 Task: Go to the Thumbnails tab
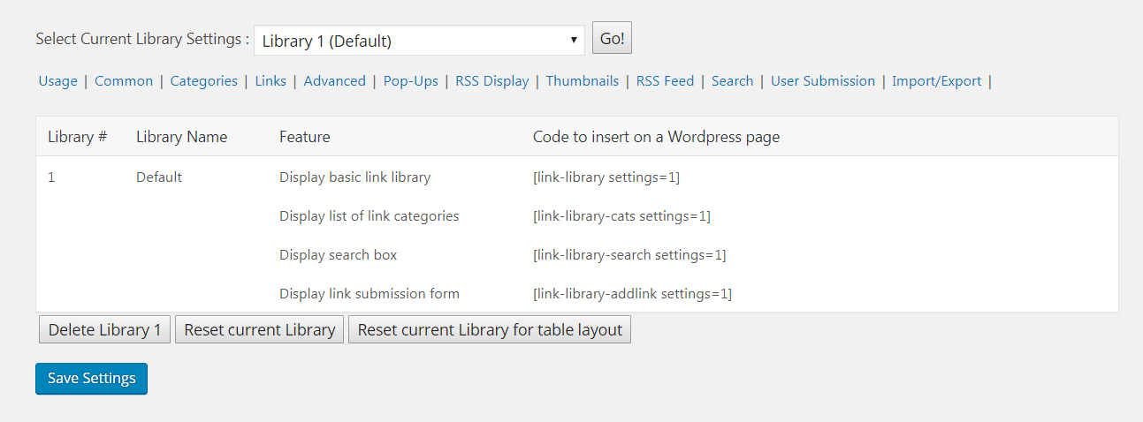(x=582, y=81)
